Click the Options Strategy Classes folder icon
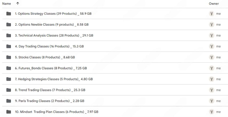Screen dimensions: 228x117 (x=9, y=14)
